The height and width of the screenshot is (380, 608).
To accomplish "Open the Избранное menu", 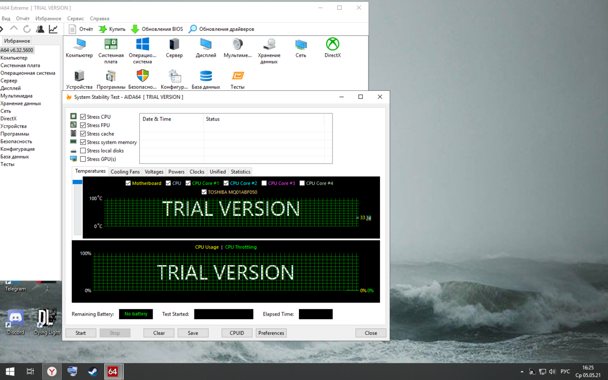I will [48, 18].
